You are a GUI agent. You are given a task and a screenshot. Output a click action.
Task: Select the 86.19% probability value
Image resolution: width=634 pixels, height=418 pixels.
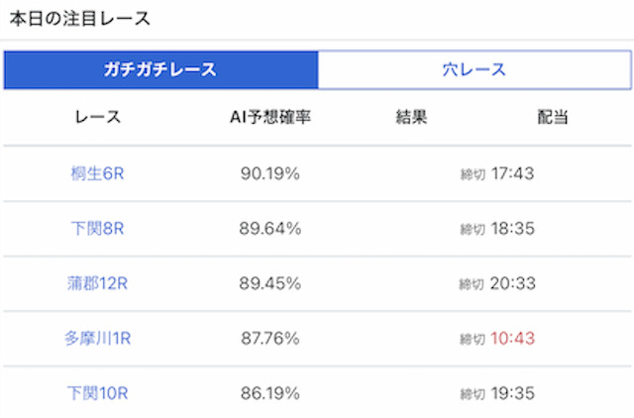tap(270, 393)
